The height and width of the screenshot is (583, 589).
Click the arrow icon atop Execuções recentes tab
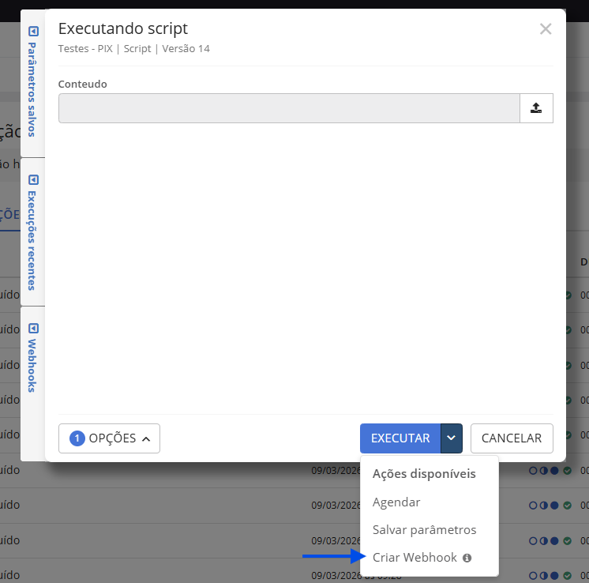click(x=33, y=179)
